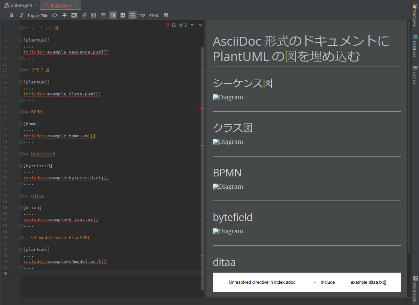Open the PlantUML tool window
The image size is (419, 305).
(x=415, y=15)
